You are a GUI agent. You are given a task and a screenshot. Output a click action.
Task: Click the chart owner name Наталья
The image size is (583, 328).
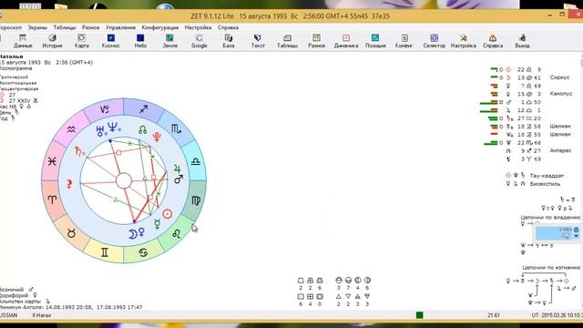tap(11, 56)
